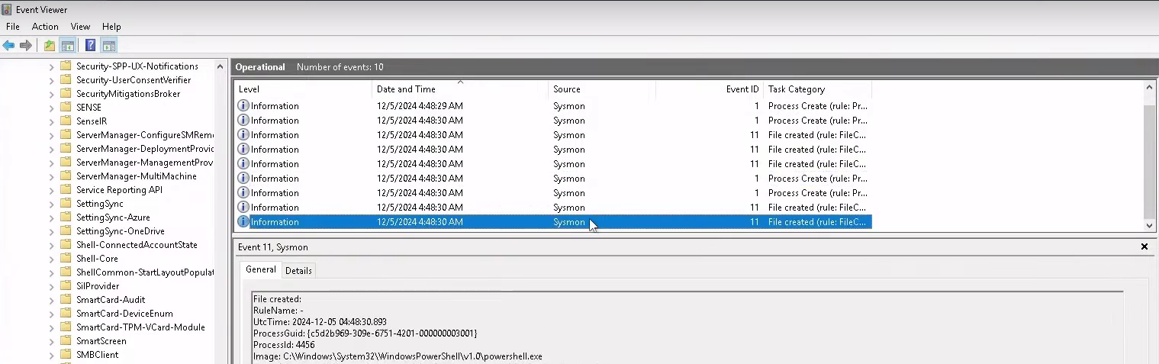Screen dimensions: 1159x364
Task: Expand the SMBClient tree node
Action: click(52, 355)
